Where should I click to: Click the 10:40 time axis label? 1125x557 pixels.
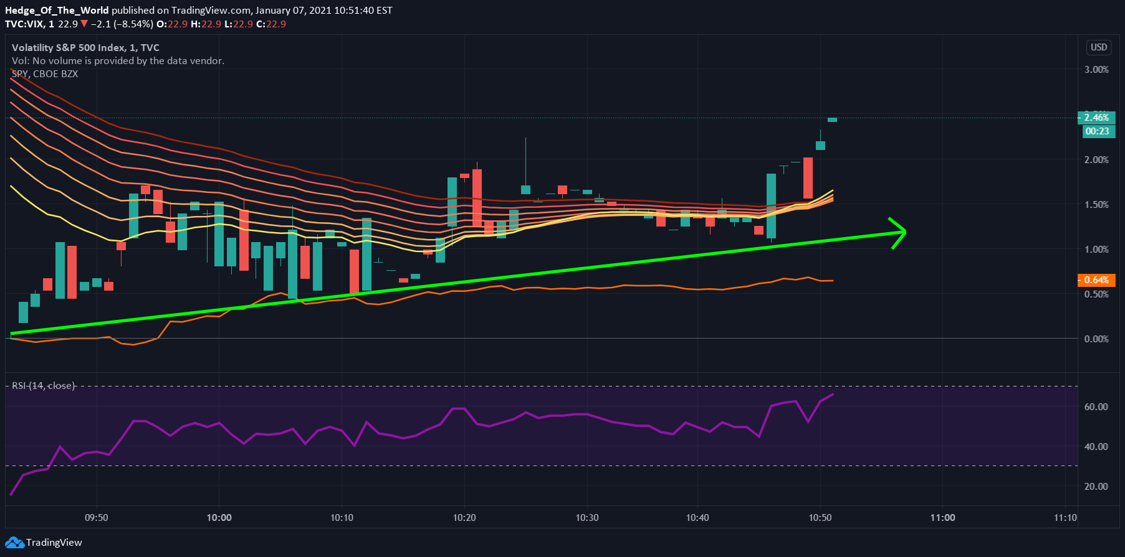click(697, 518)
